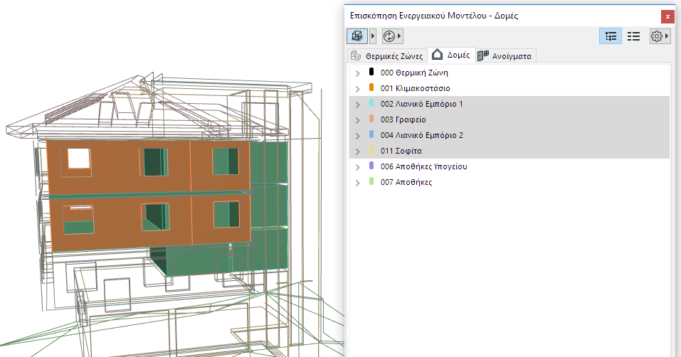Image resolution: width=681 pixels, height=357 pixels.
Task: Expand 006 Αποθήκες Υπογείου row
Action: pos(357,167)
